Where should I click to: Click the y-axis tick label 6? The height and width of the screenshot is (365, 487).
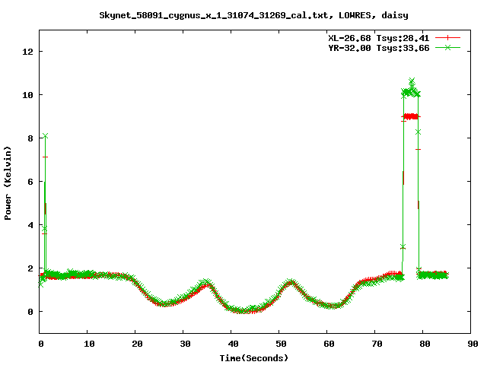[x=30, y=182]
